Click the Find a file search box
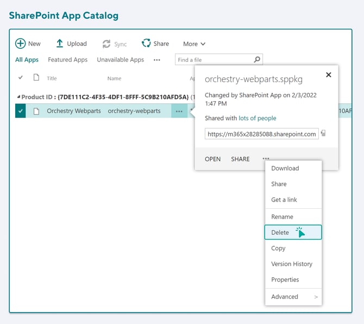364x324 pixels. (x=215, y=60)
